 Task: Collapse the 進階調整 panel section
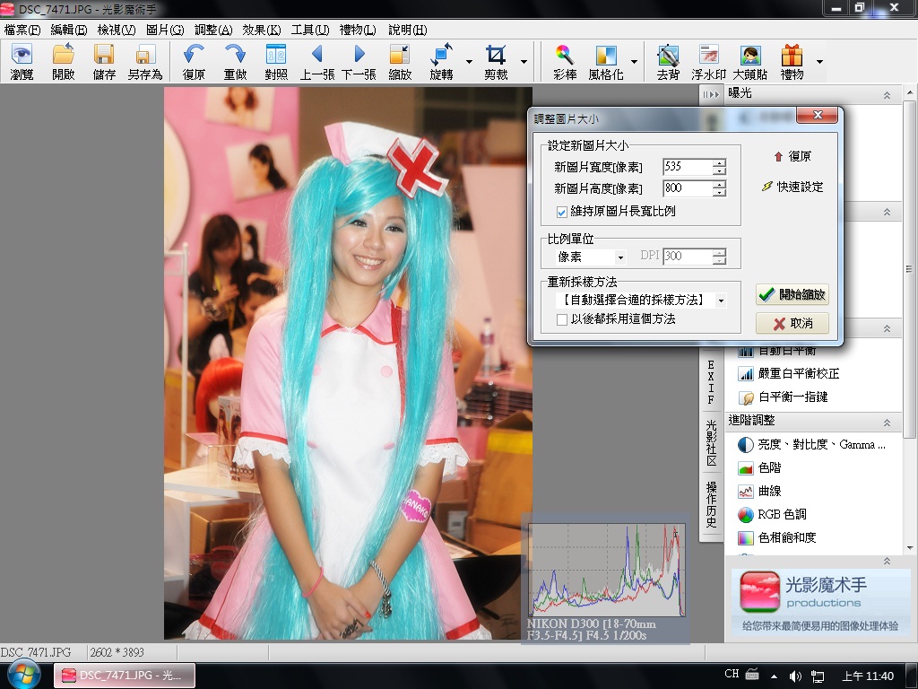[x=886, y=421]
